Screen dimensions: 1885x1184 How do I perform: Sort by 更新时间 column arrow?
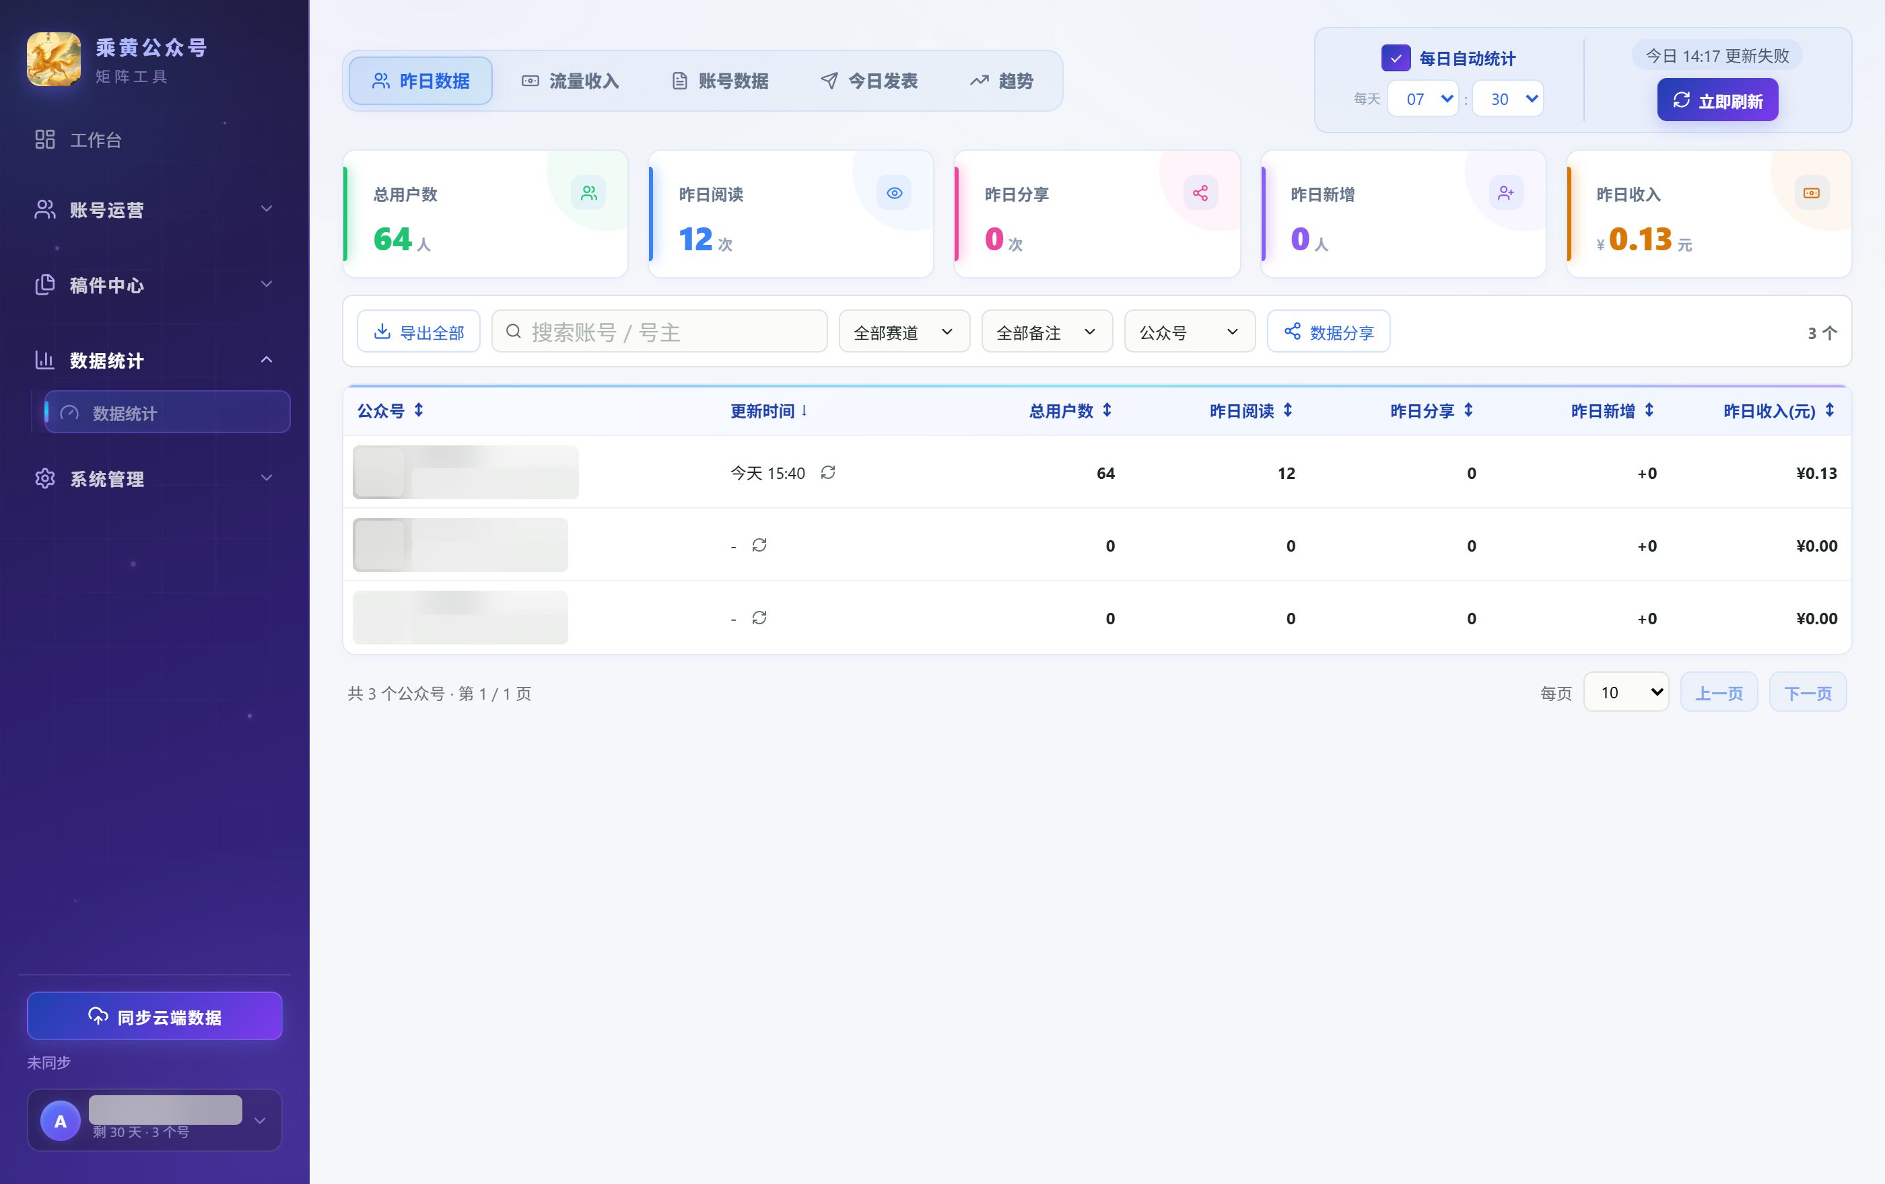pyautogui.click(x=804, y=410)
